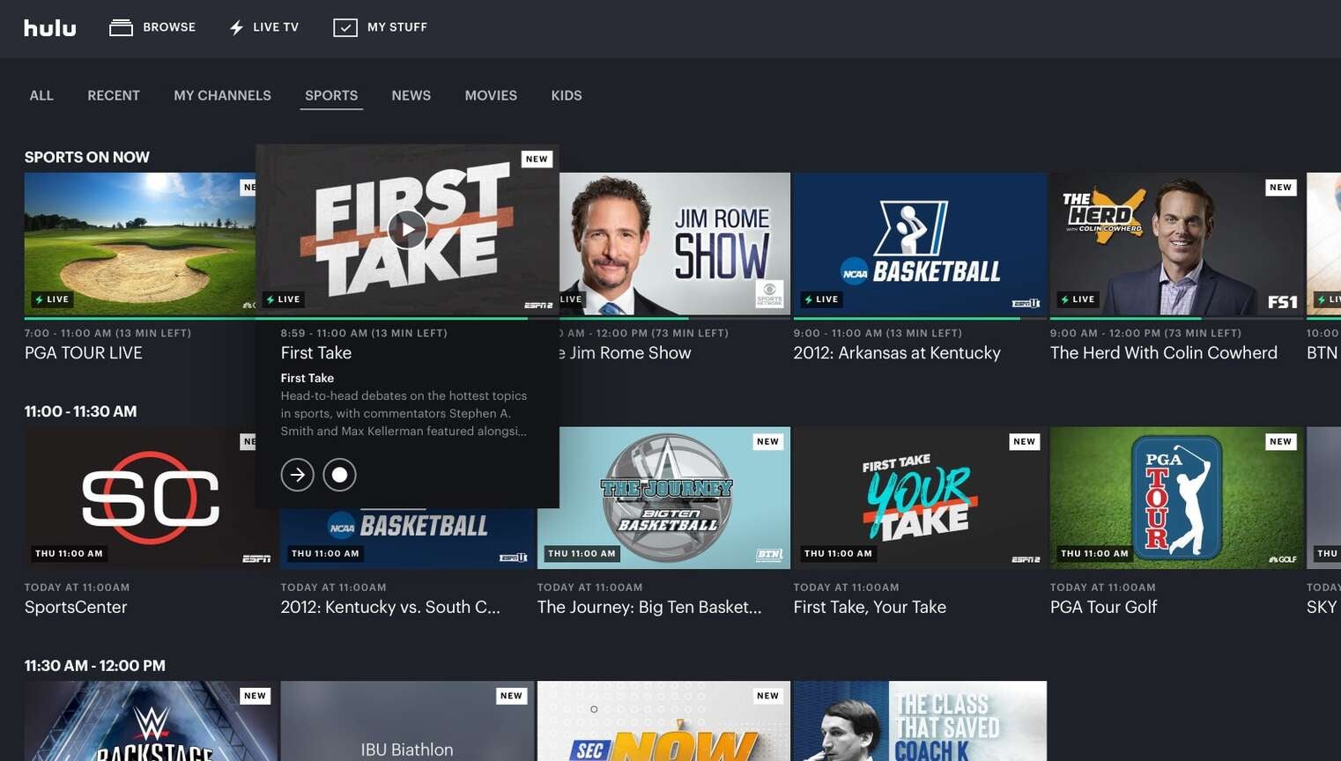The height and width of the screenshot is (761, 1341).
Task: Select the ALL tab
Action: [41, 95]
